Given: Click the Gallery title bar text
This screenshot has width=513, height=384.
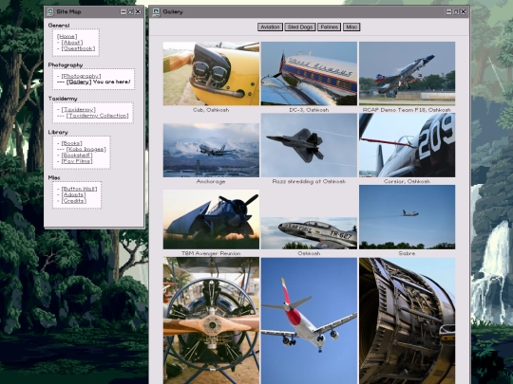Looking at the screenshot, I should (173, 12).
